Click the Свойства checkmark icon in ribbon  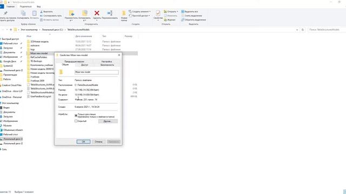(158, 13)
